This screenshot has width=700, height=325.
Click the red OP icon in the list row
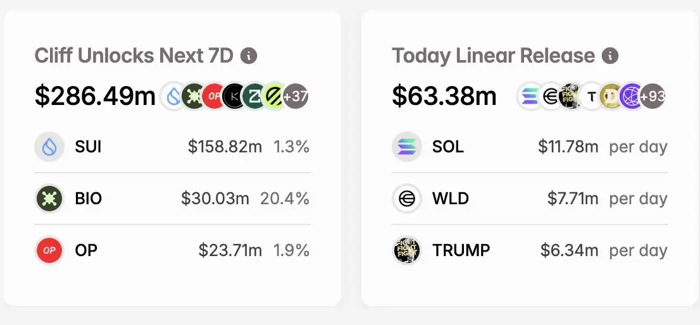(x=49, y=250)
